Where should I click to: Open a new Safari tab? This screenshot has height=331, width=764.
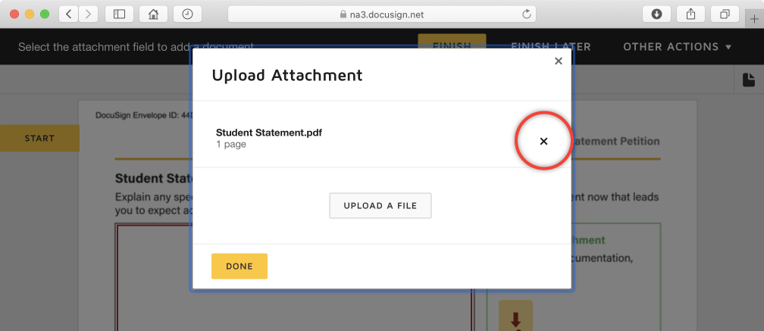(755, 19)
